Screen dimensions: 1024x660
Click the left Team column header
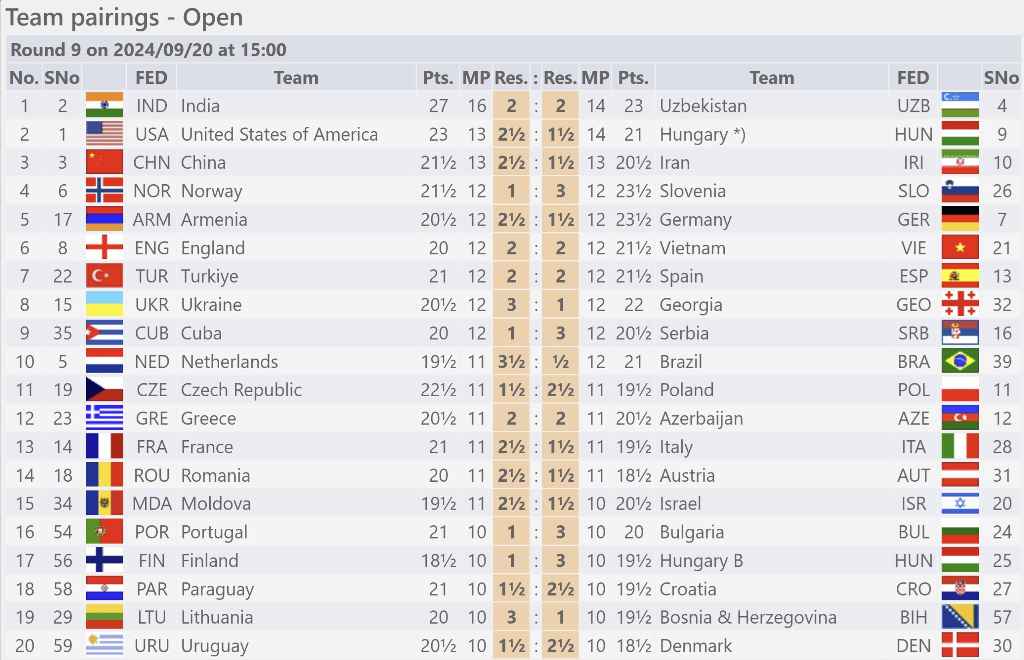pyautogui.click(x=296, y=78)
